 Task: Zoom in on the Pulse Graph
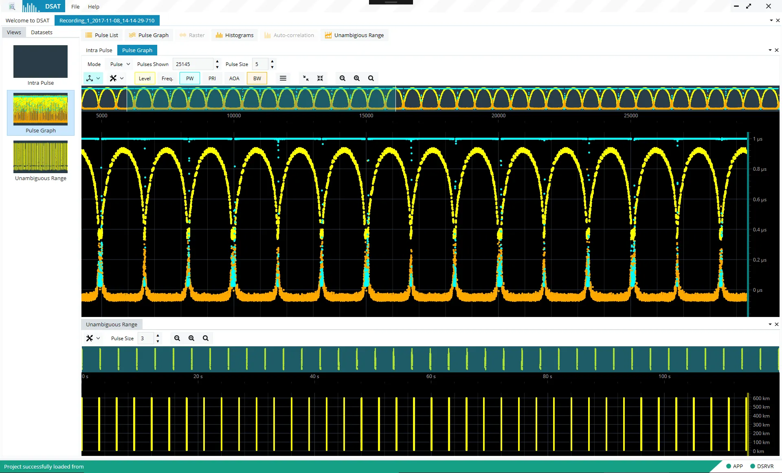[357, 78]
